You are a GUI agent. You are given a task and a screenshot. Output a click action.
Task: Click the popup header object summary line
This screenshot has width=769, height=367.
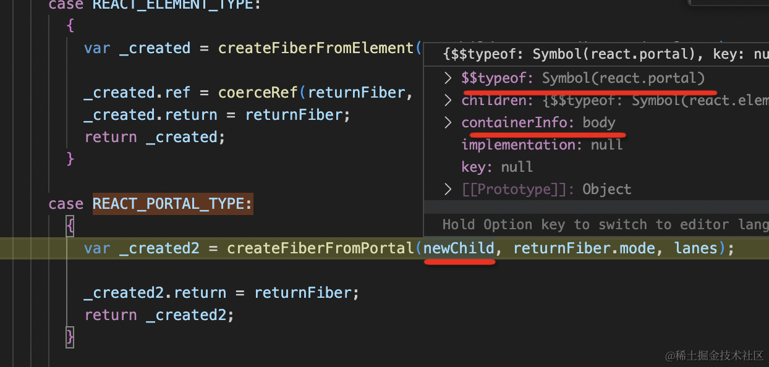pyautogui.click(x=593, y=54)
